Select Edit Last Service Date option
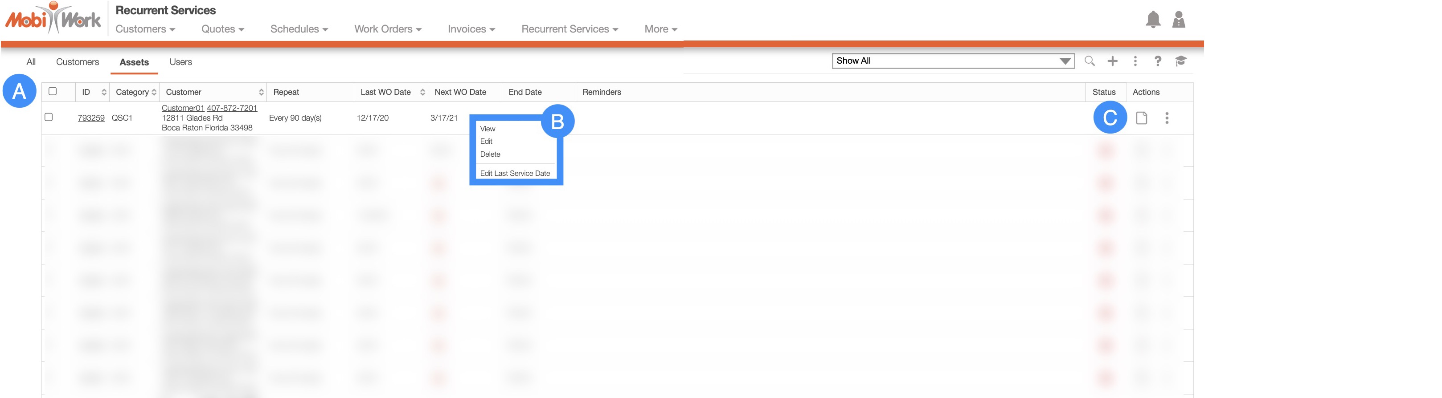1442x398 pixels. pos(514,173)
